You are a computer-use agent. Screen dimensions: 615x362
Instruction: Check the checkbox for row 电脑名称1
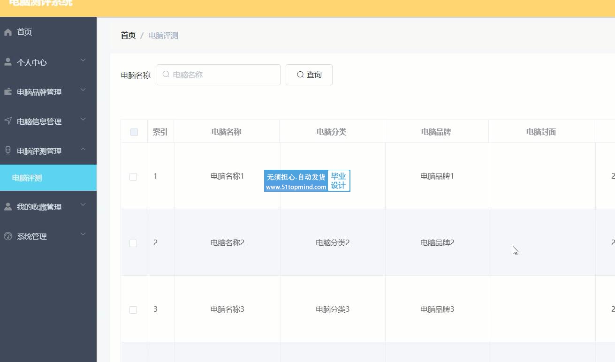[x=133, y=177]
